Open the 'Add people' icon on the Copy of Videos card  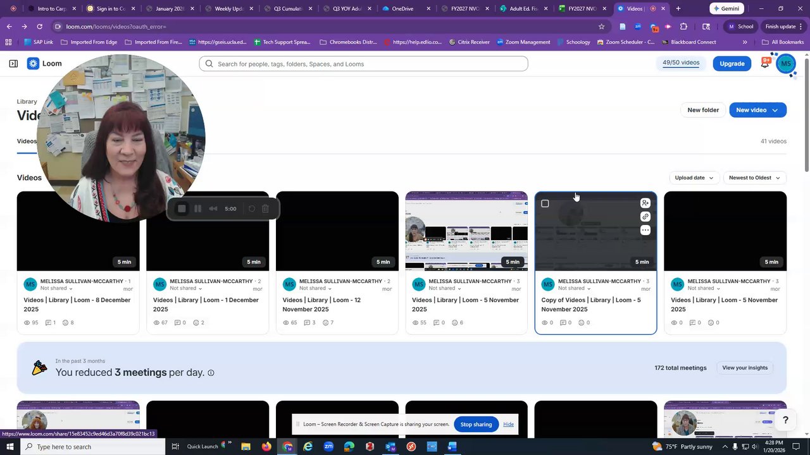[x=645, y=203]
